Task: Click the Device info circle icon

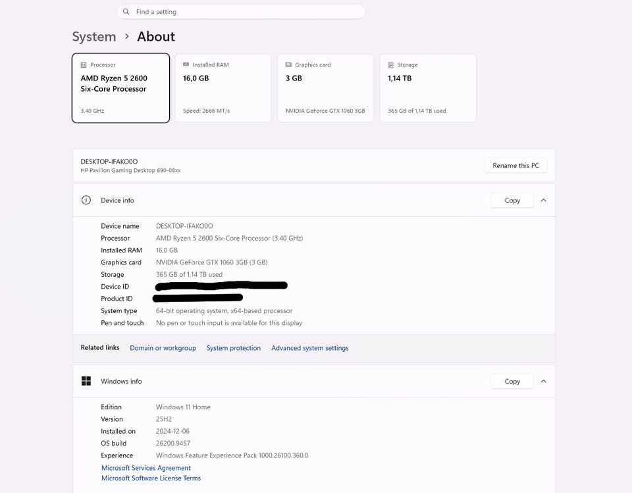Action: 86,200
